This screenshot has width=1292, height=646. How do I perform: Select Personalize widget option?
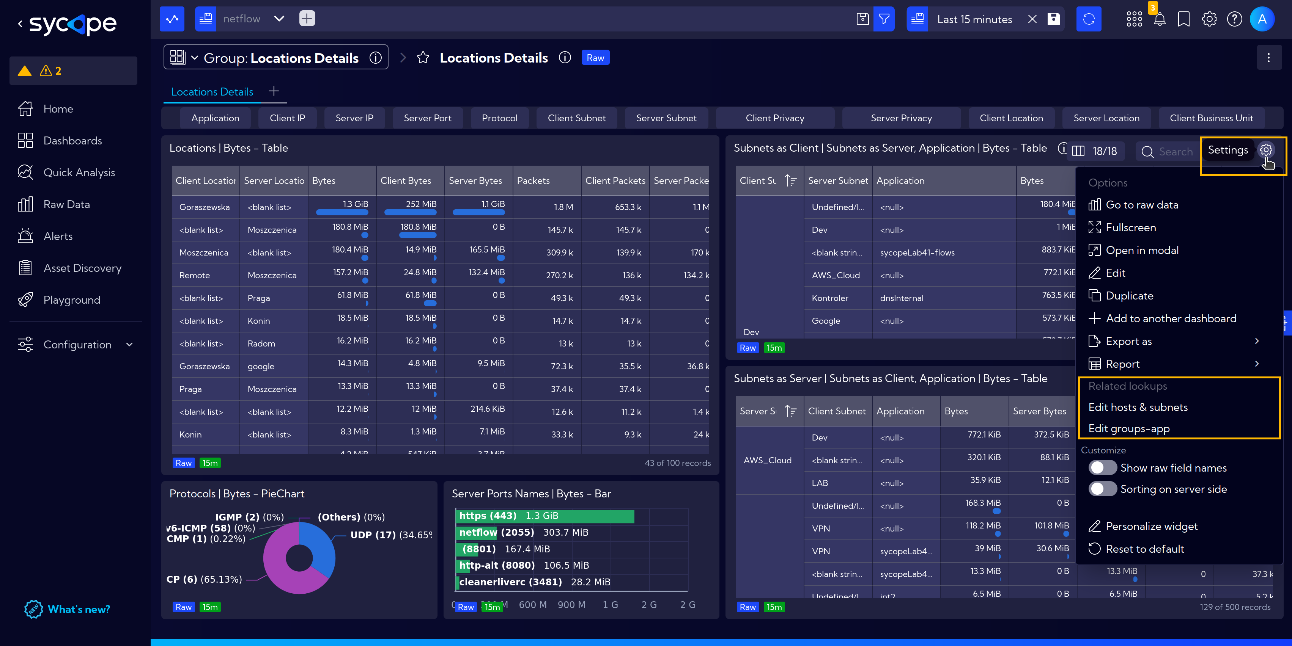click(x=1144, y=526)
